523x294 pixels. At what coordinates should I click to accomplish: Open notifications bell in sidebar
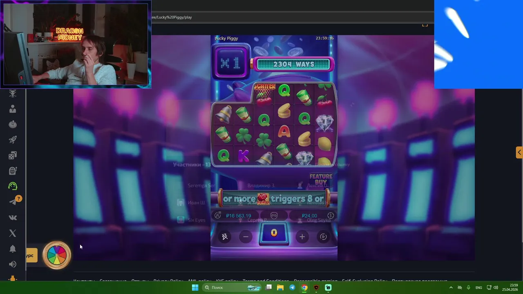[13, 249]
